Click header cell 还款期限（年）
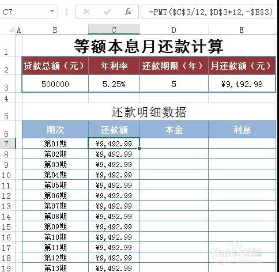 point(174,66)
